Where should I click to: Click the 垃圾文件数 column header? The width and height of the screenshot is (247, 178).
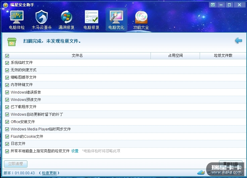(x=223, y=56)
